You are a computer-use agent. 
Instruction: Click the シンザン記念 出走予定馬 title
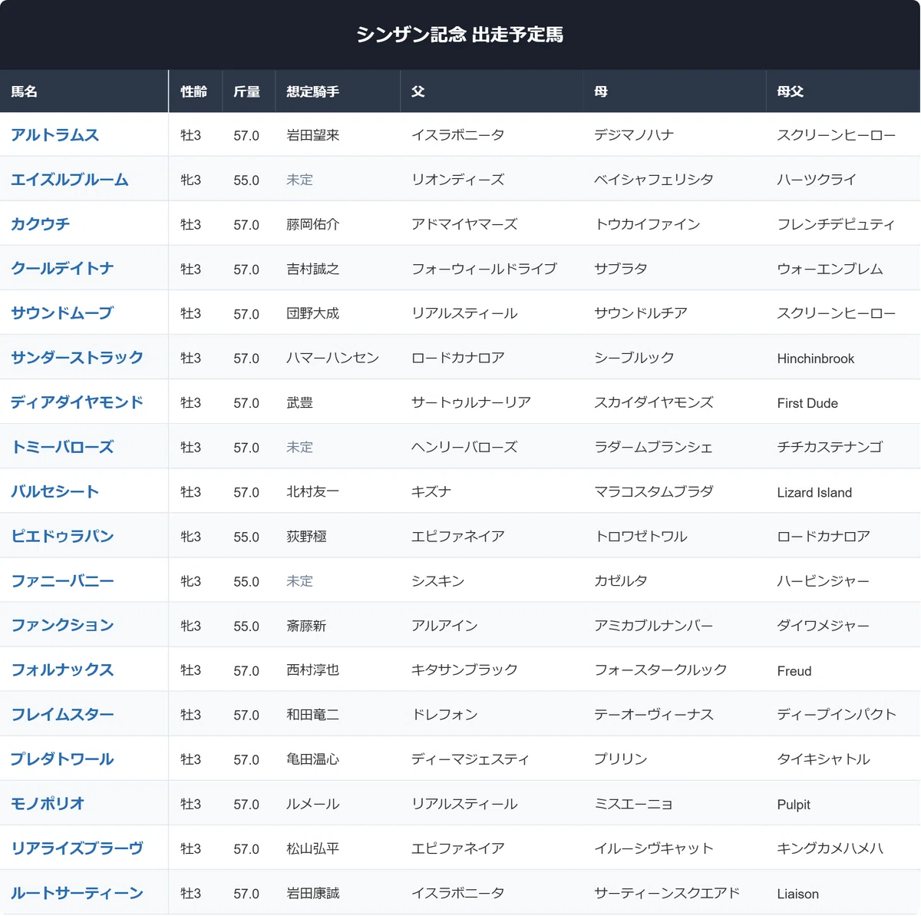460,35
